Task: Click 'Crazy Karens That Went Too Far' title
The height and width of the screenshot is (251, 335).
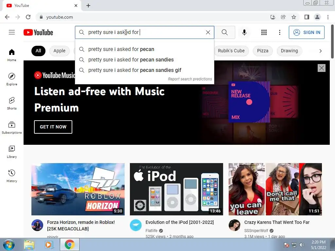Action: (x=277, y=222)
